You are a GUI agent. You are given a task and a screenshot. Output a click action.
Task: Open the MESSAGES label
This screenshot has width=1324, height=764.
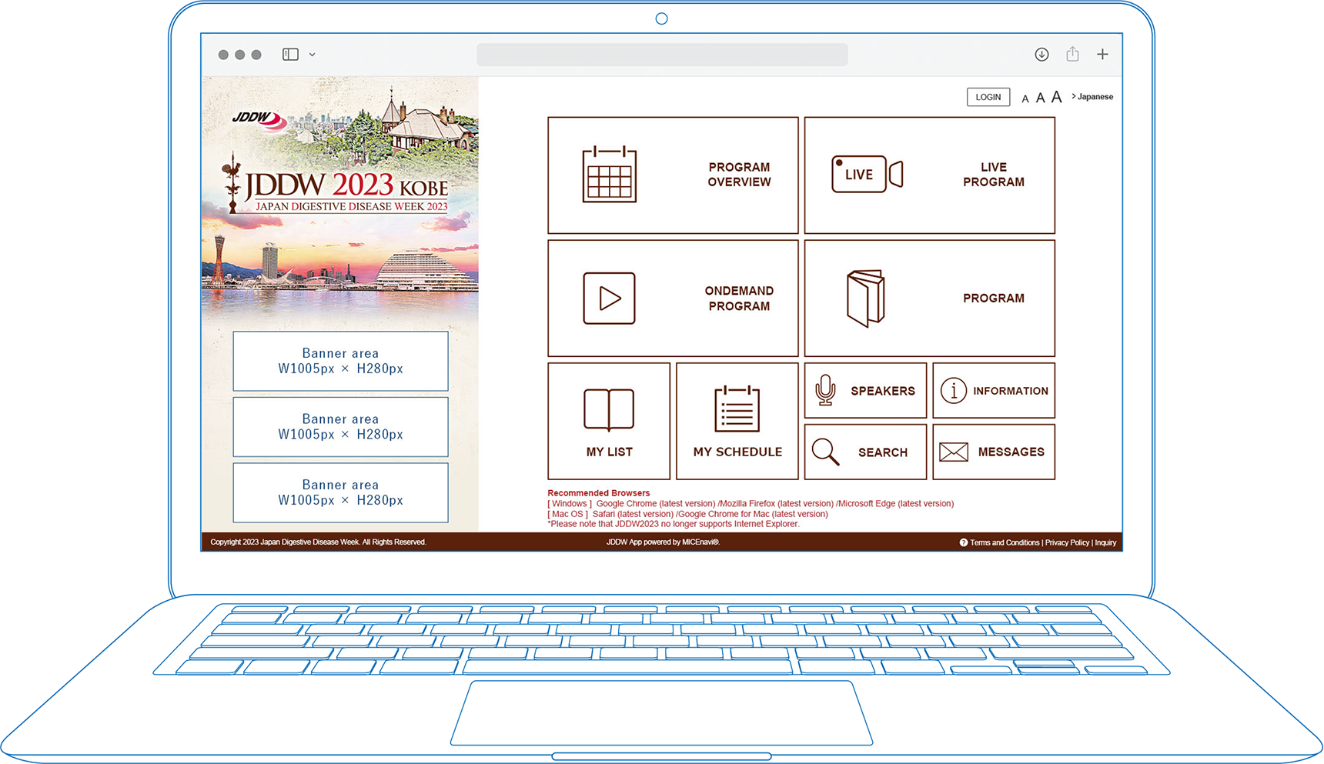click(x=1011, y=452)
